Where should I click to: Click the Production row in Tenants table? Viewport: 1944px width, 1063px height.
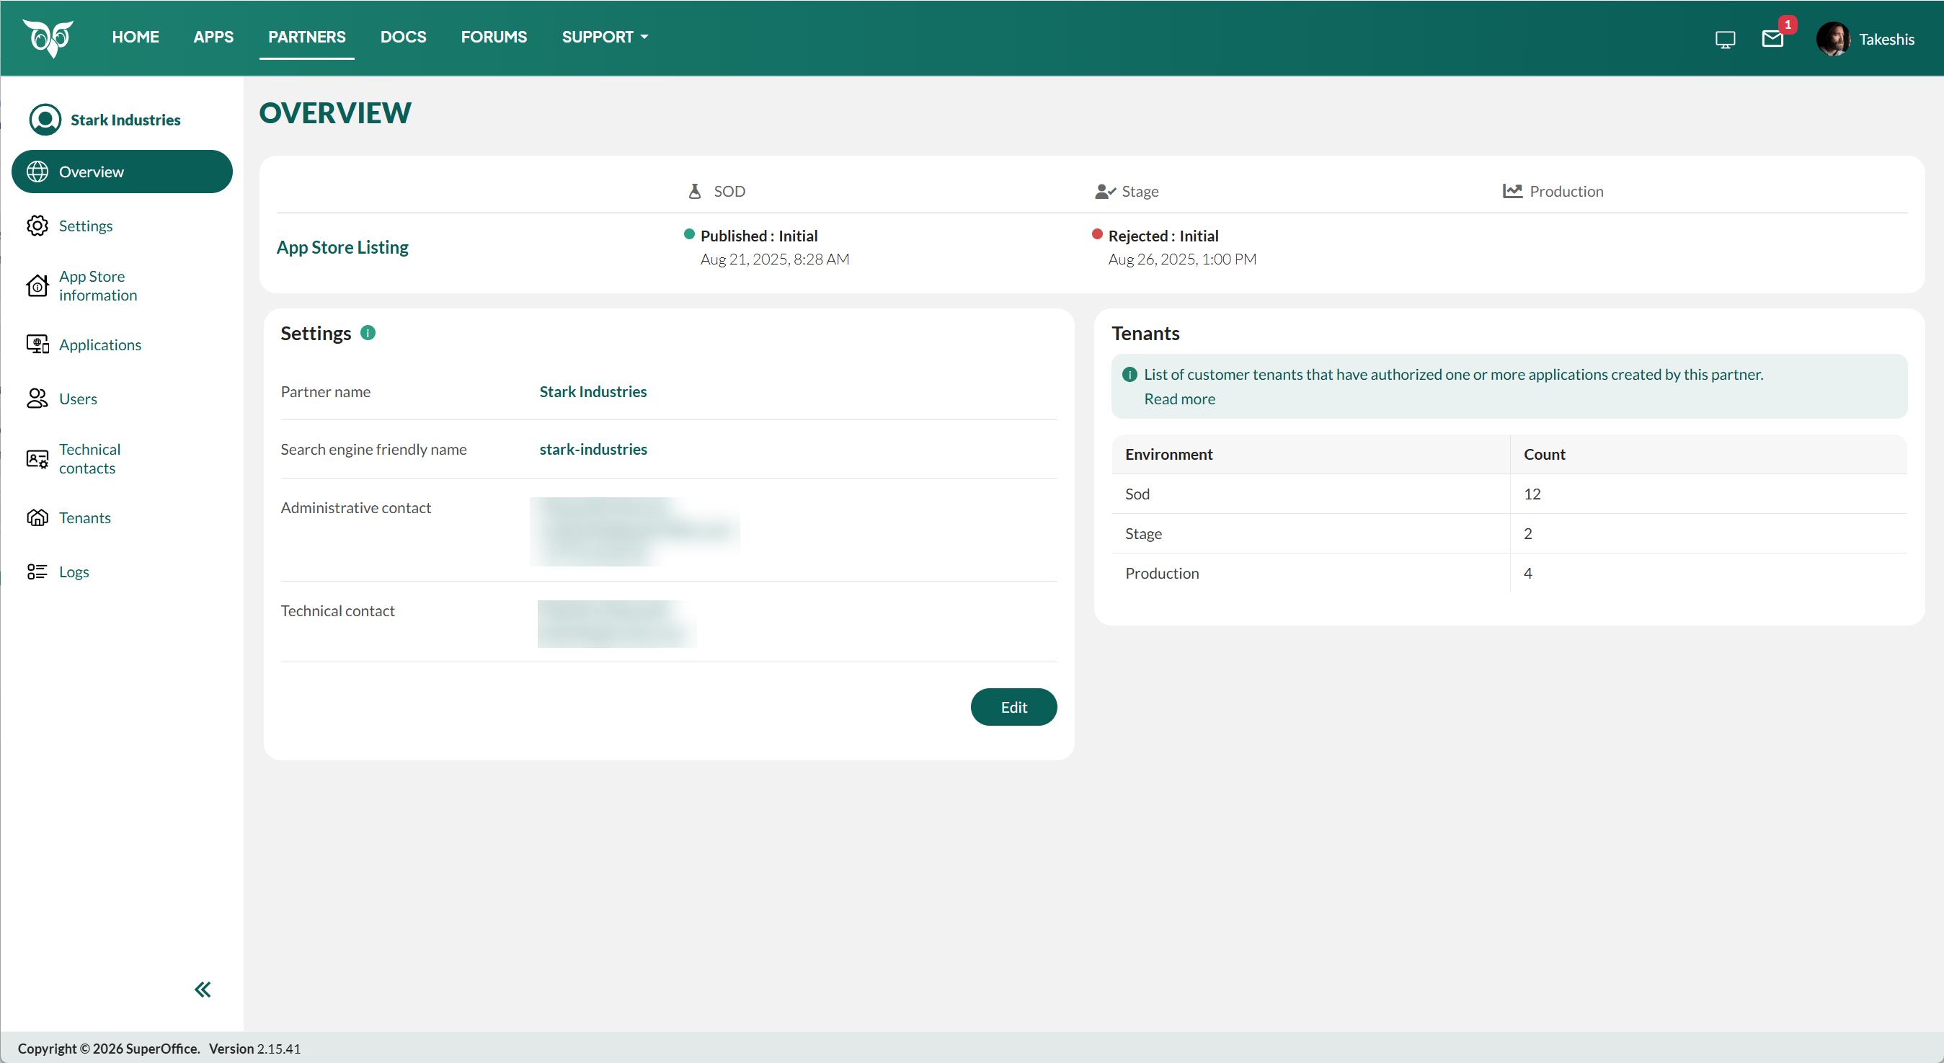tap(1509, 574)
